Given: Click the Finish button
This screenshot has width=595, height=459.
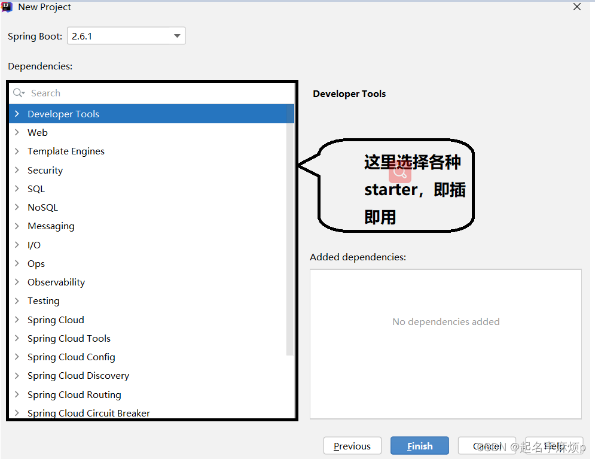Looking at the screenshot, I should (x=420, y=446).
